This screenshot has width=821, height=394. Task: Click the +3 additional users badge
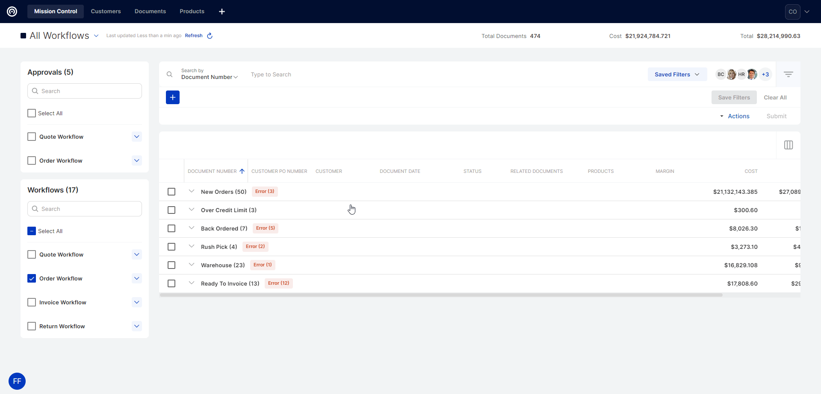[765, 74]
